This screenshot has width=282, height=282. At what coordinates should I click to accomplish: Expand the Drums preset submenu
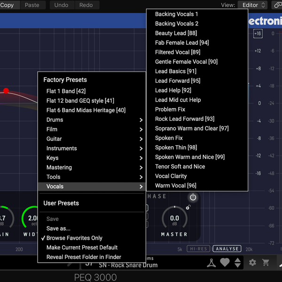point(92,120)
